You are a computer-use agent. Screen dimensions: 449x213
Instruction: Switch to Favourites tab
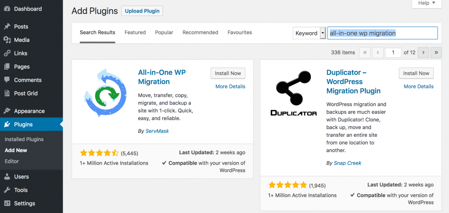240,33
